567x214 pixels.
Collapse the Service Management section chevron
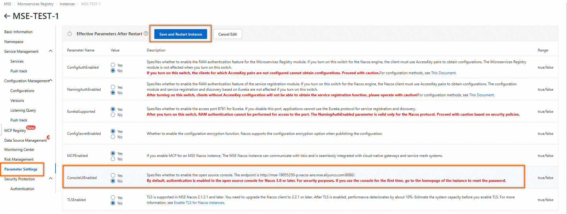pyautogui.click(x=51, y=51)
